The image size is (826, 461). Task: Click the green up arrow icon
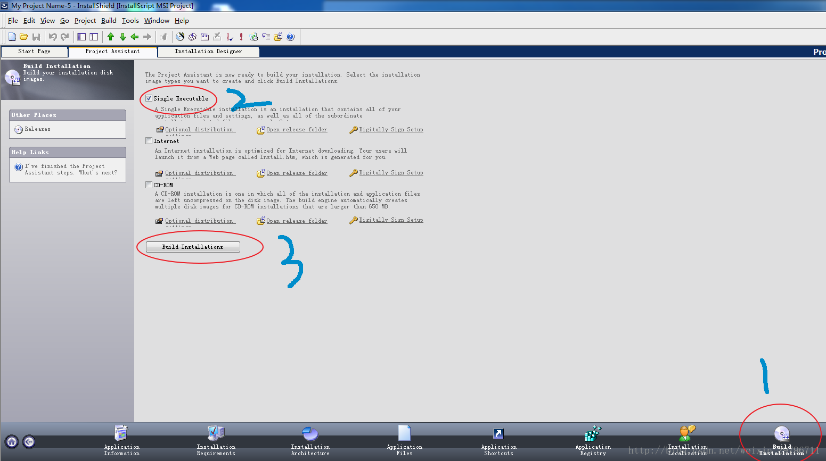(x=111, y=37)
